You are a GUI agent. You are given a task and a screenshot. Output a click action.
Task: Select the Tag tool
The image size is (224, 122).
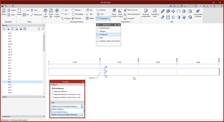point(89,10)
